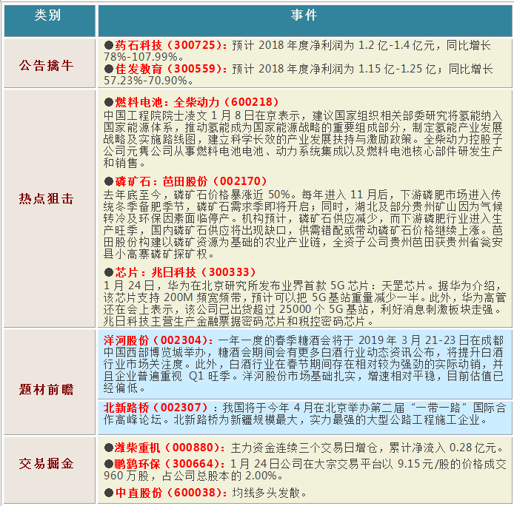Click the line starting 1 月 24 日，华为在北京
Viewport: 514px width, 506px height.
pos(303,286)
